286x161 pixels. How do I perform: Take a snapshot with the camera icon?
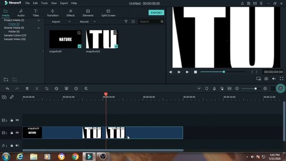(266, 79)
